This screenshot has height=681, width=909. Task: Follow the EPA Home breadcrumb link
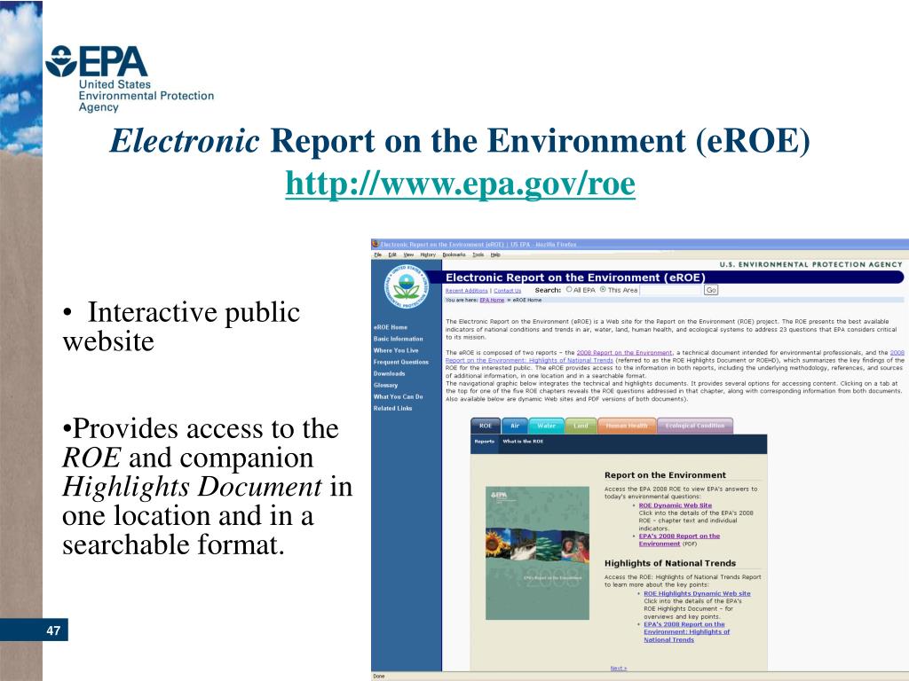tap(492, 301)
